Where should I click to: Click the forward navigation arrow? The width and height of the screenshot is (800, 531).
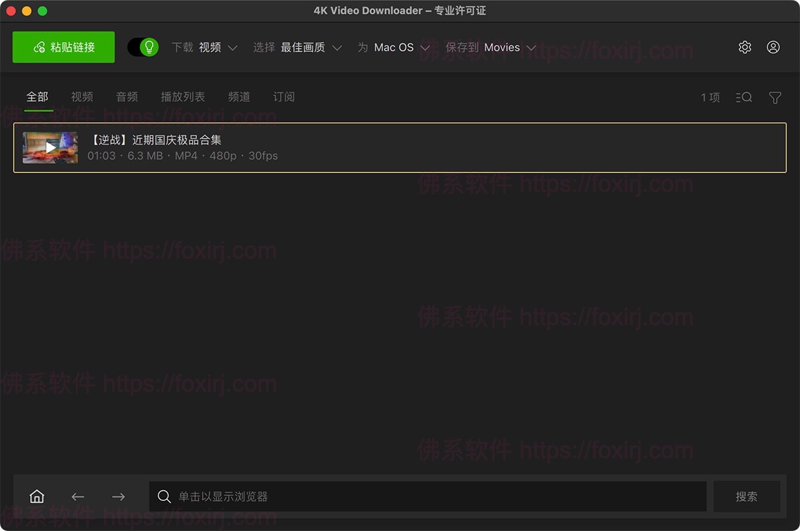pos(118,496)
